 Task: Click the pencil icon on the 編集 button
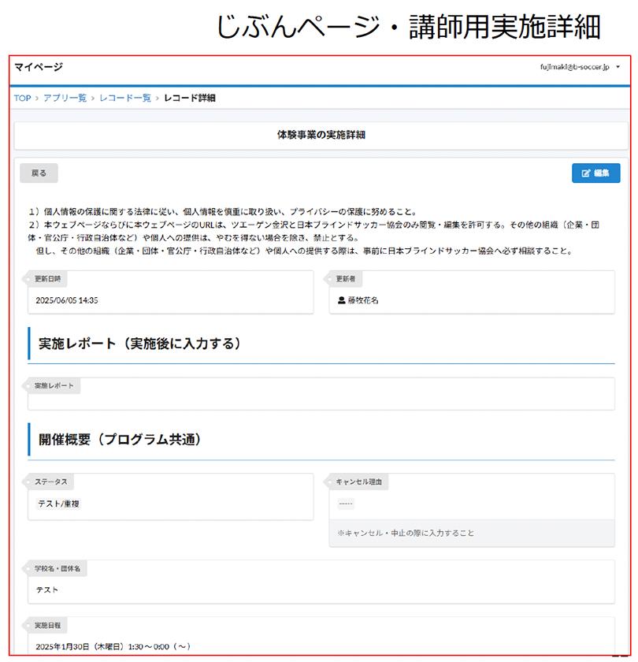[586, 173]
